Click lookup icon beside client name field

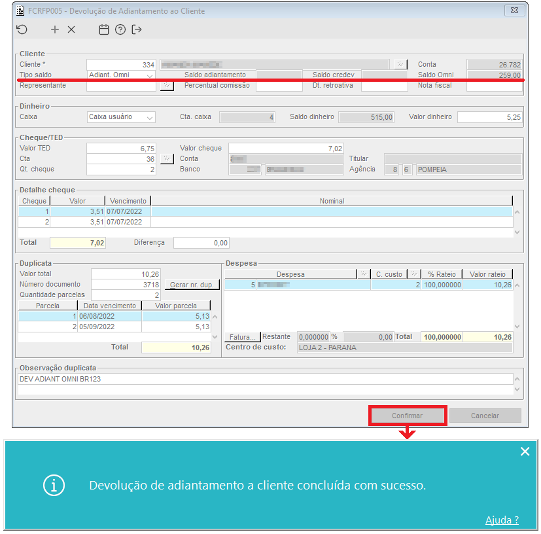click(x=400, y=64)
